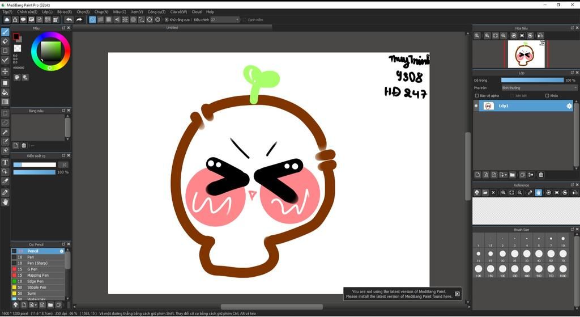580x317 pixels.
Task: Select the Pen brush in the brush list
Action: tap(38, 257)
